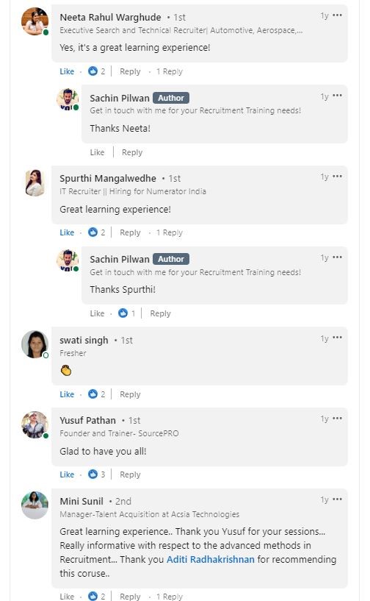Open more options on Neeta Rahul Warghude's comment
The image size is (370, 601).
337,15
